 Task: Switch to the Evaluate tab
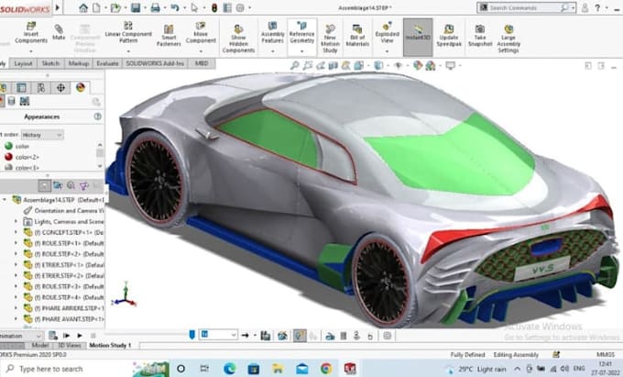(x=107, y=63)
